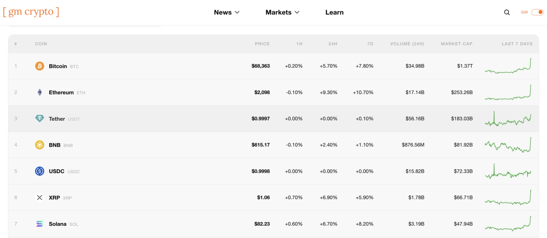The width and height of the screenshot is (547, 238).
Task: Open search with the magnifier icon
Action: click(507, 13)
